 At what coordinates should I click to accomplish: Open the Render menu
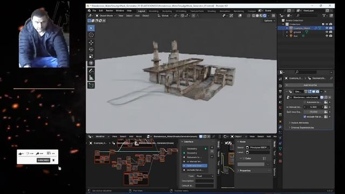tap(109, 11)
